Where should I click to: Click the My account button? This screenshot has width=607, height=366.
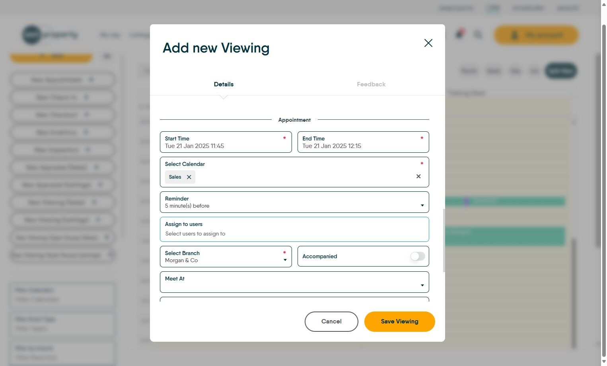coord(536,35)
